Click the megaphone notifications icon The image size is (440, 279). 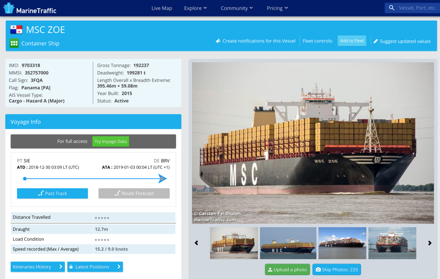(x=218, y=41)
